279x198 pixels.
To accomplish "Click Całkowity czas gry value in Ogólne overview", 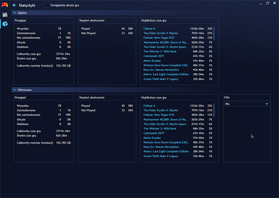I will pos(63,54).
